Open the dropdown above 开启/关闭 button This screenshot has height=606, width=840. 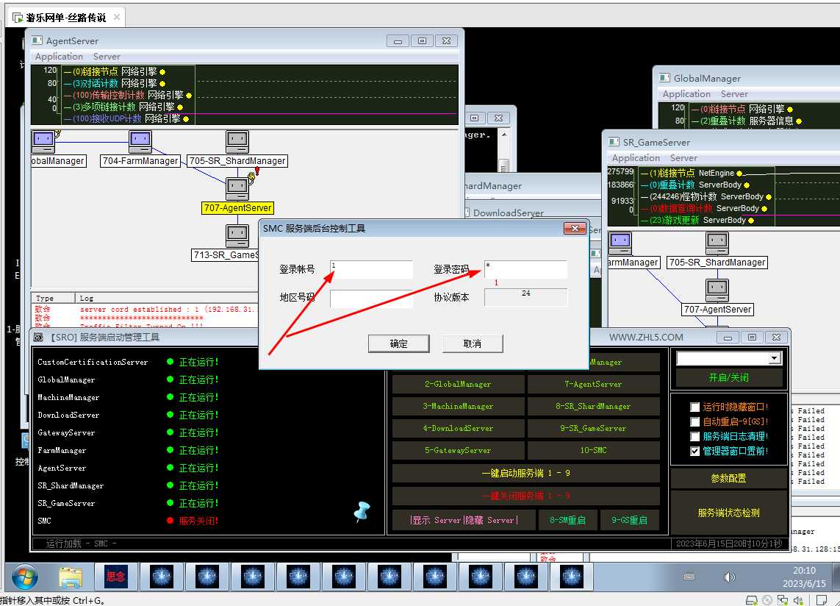(x=773, y=358)
